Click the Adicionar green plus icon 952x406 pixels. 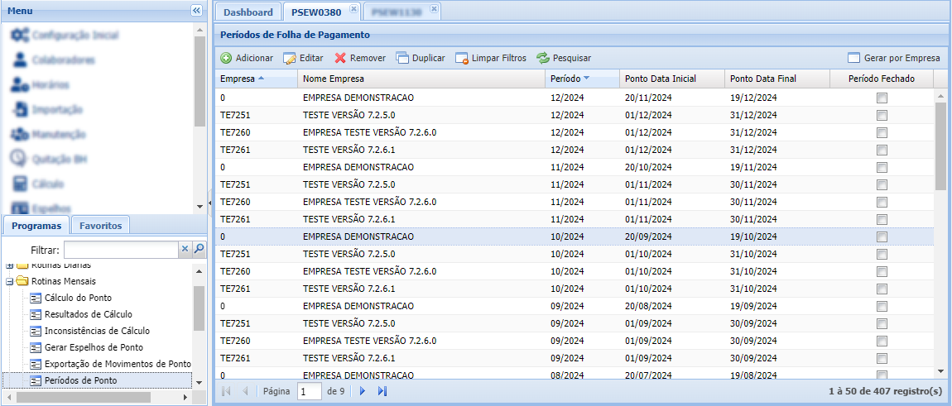coord(226,59)
